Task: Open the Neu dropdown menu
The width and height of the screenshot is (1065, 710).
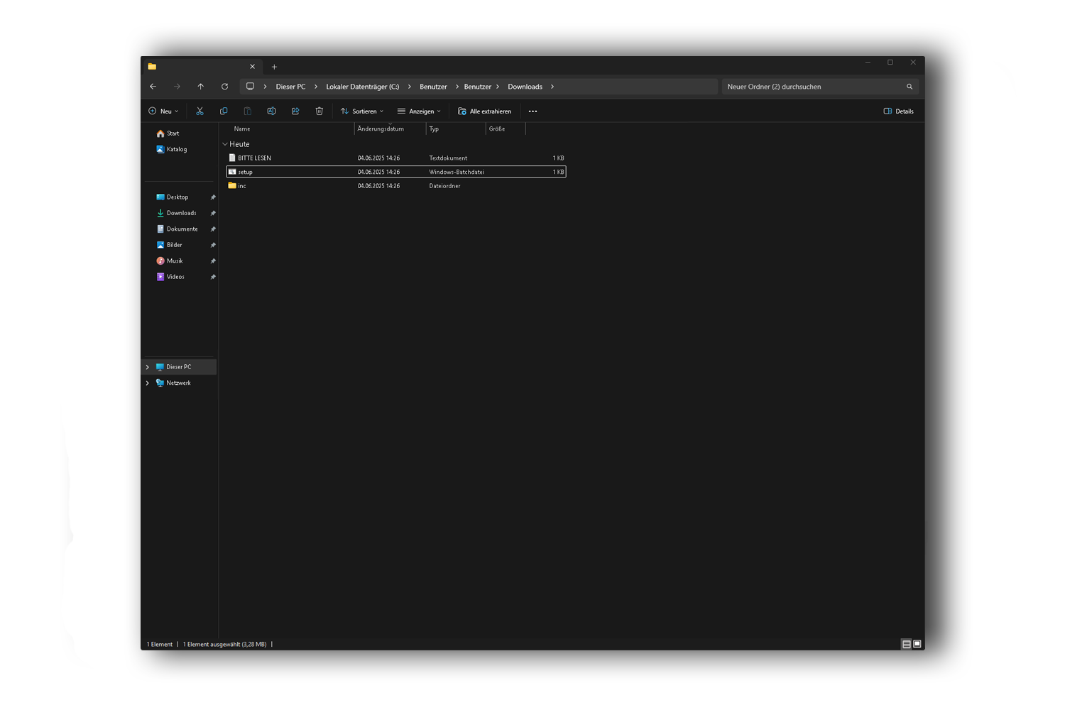Action: pyautogui.click(x=163, y=111)
